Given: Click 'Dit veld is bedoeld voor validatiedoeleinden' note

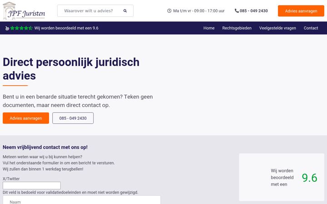Looking at the screenshot, I should click(70, 192).
